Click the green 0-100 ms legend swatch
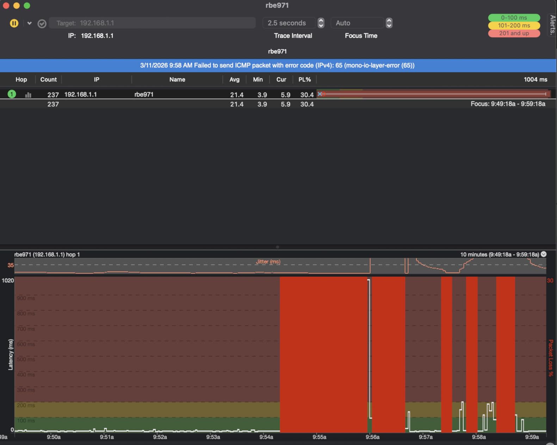Viewport: 557px width, 445px height. click(x=514, y=18)
